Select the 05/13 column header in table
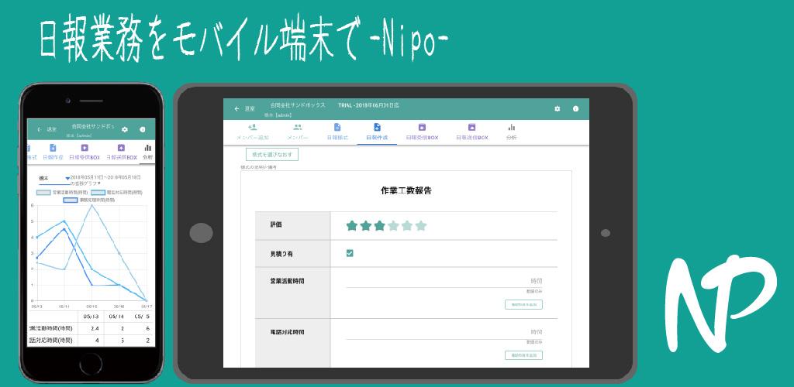Screen dimensions: 794x387 (91, 317)
